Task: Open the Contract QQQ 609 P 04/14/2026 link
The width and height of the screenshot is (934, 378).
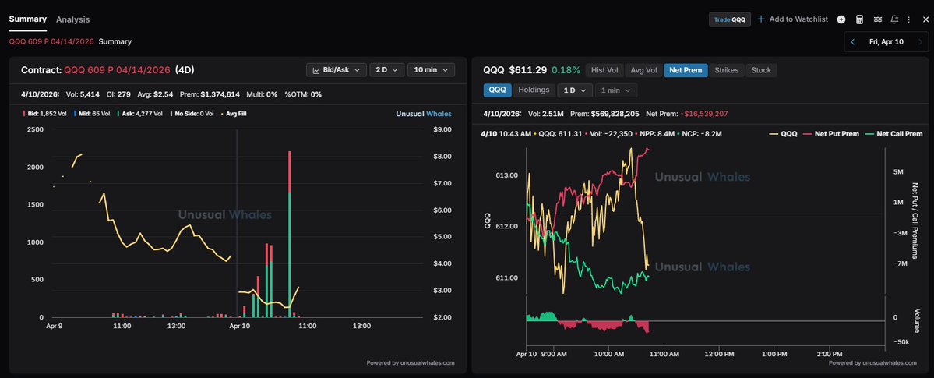Action: (118, 70)
